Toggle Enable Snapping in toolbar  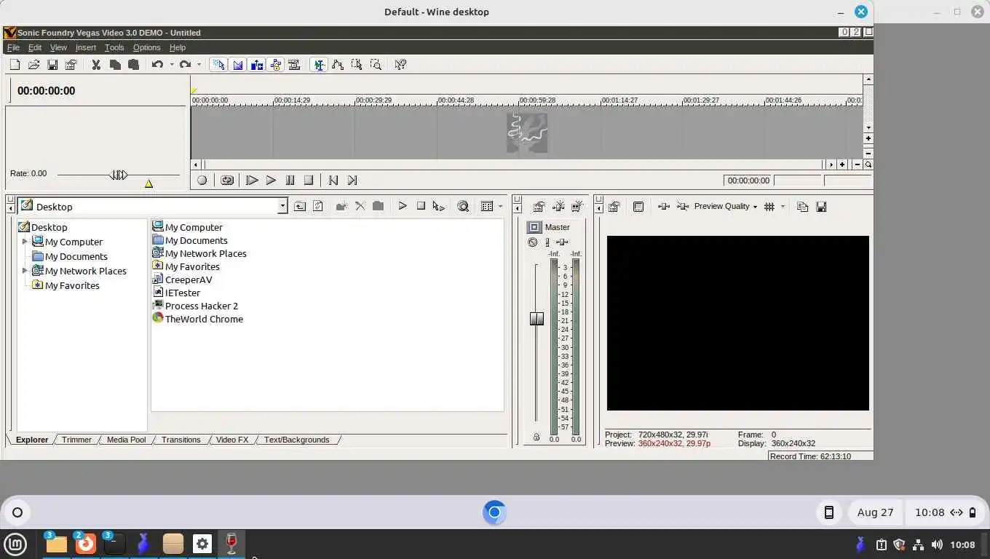(x=218, y=65)
